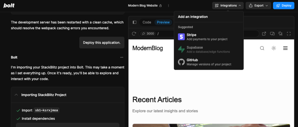Toggle responsive device preview icon
Viewport: 298px width, 127px height.
coord(272,34)
